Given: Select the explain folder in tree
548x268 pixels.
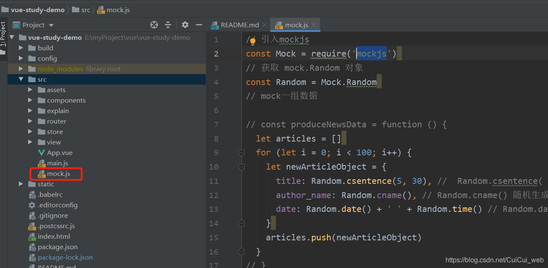Looking at the screenshot, I should [58, 111].
